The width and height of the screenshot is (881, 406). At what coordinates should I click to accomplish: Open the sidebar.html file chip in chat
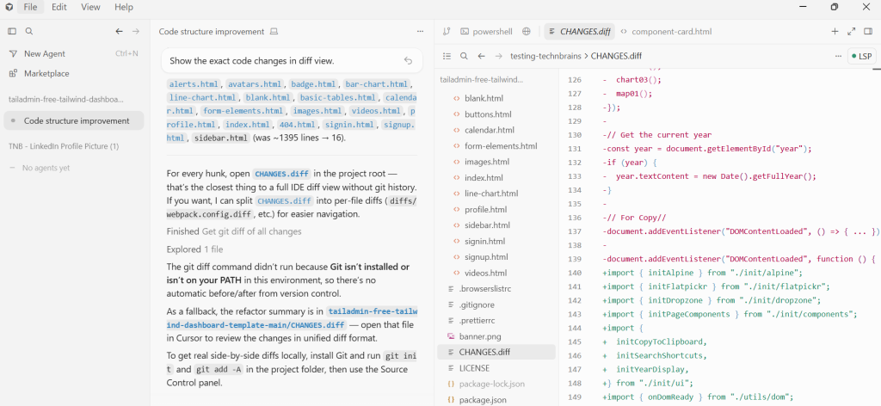pos(220,138)
